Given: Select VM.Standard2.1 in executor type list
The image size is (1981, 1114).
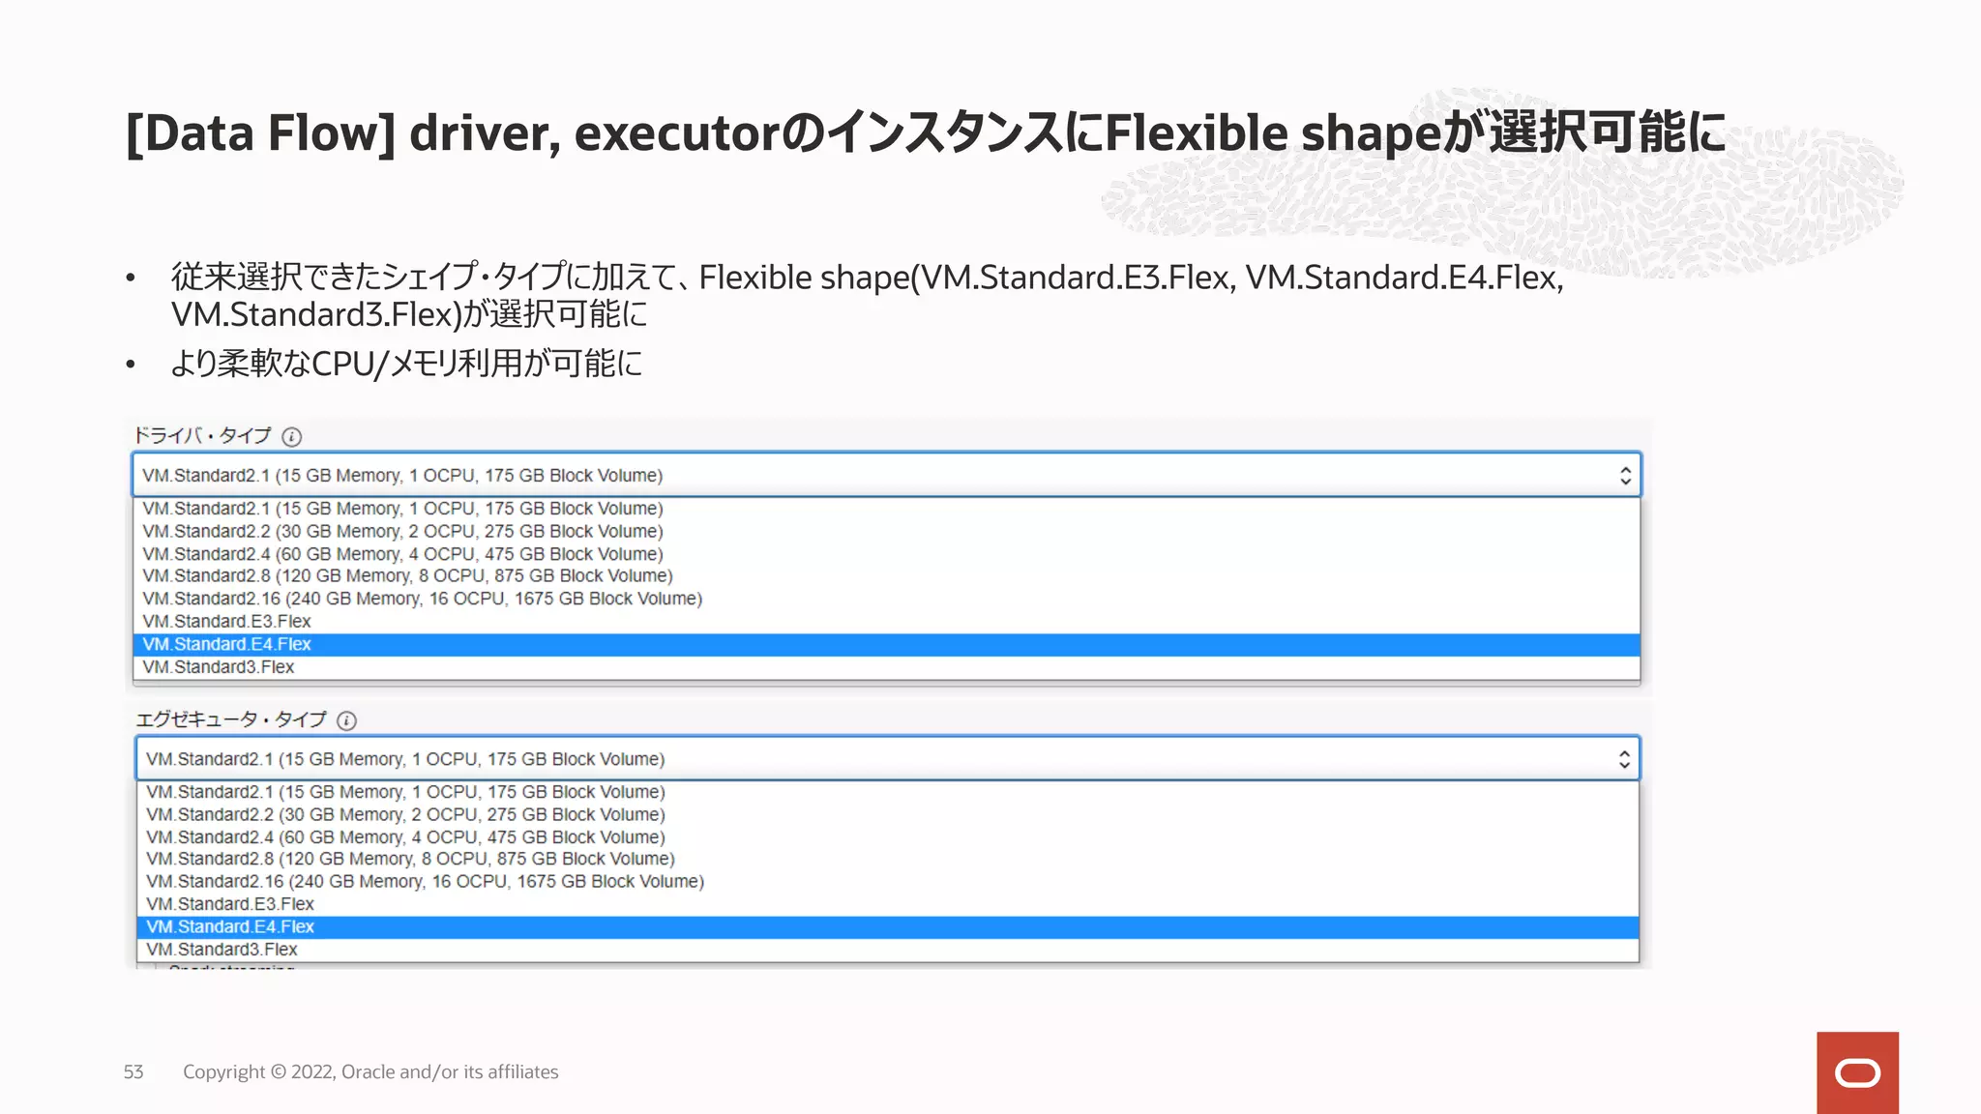Looking at the screenshot, I should coord(888,792).
